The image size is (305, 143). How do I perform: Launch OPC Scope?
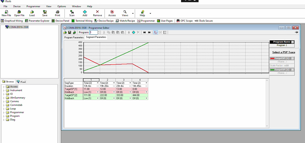pyautogui.click(x=184, y=21)
